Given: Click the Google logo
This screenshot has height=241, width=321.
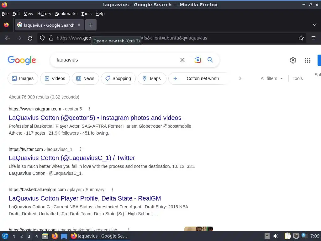Looking at the screenshot, I should pyautogui.click(x=22, y=60).
